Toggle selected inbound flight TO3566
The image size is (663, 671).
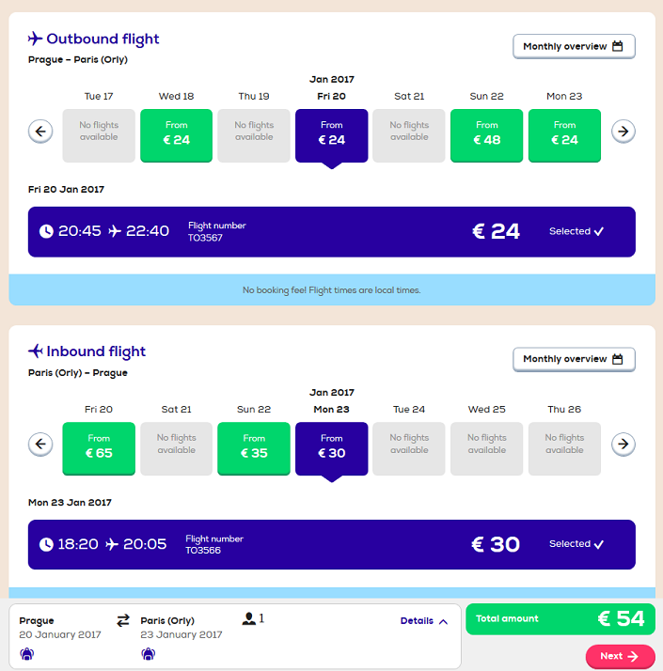pyautogui.click(x=331, y=544)
